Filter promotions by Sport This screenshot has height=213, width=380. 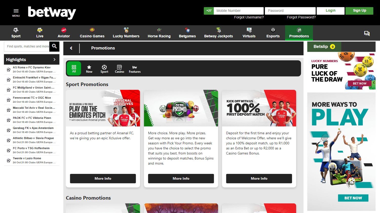[104, 69]
